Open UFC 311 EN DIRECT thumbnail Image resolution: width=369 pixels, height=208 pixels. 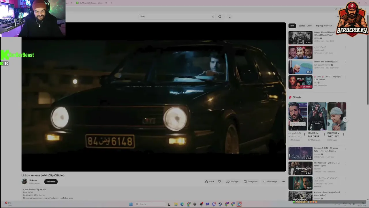pos(300,82)
